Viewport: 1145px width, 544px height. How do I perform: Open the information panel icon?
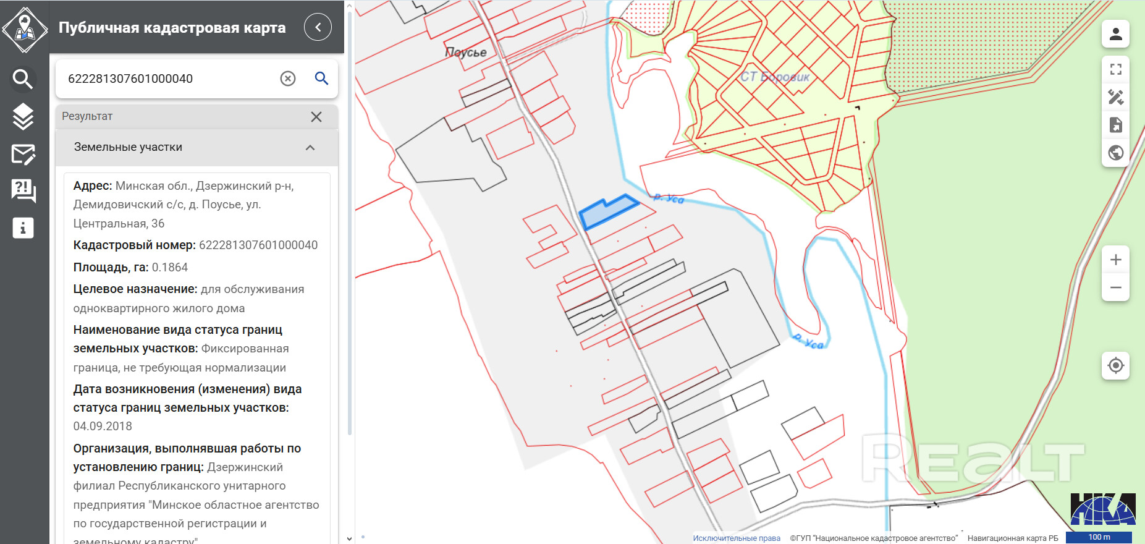click(x=23, y=228)
